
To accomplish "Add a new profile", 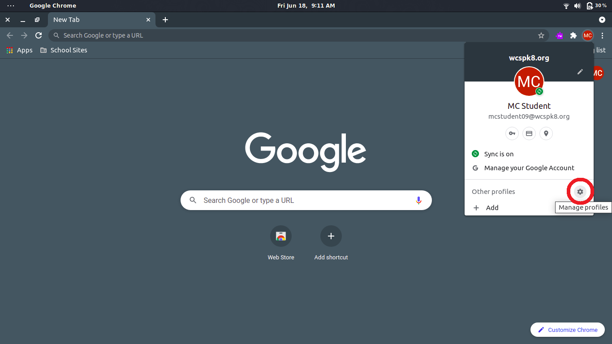I will point(529,208).
